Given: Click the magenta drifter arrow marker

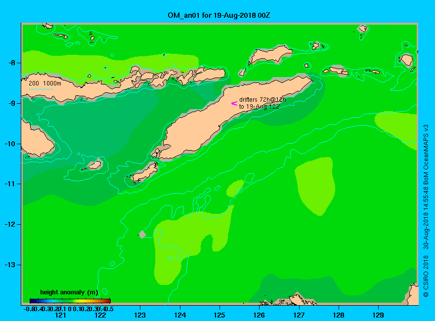Looking at the screenshot, I should [234, 103].
